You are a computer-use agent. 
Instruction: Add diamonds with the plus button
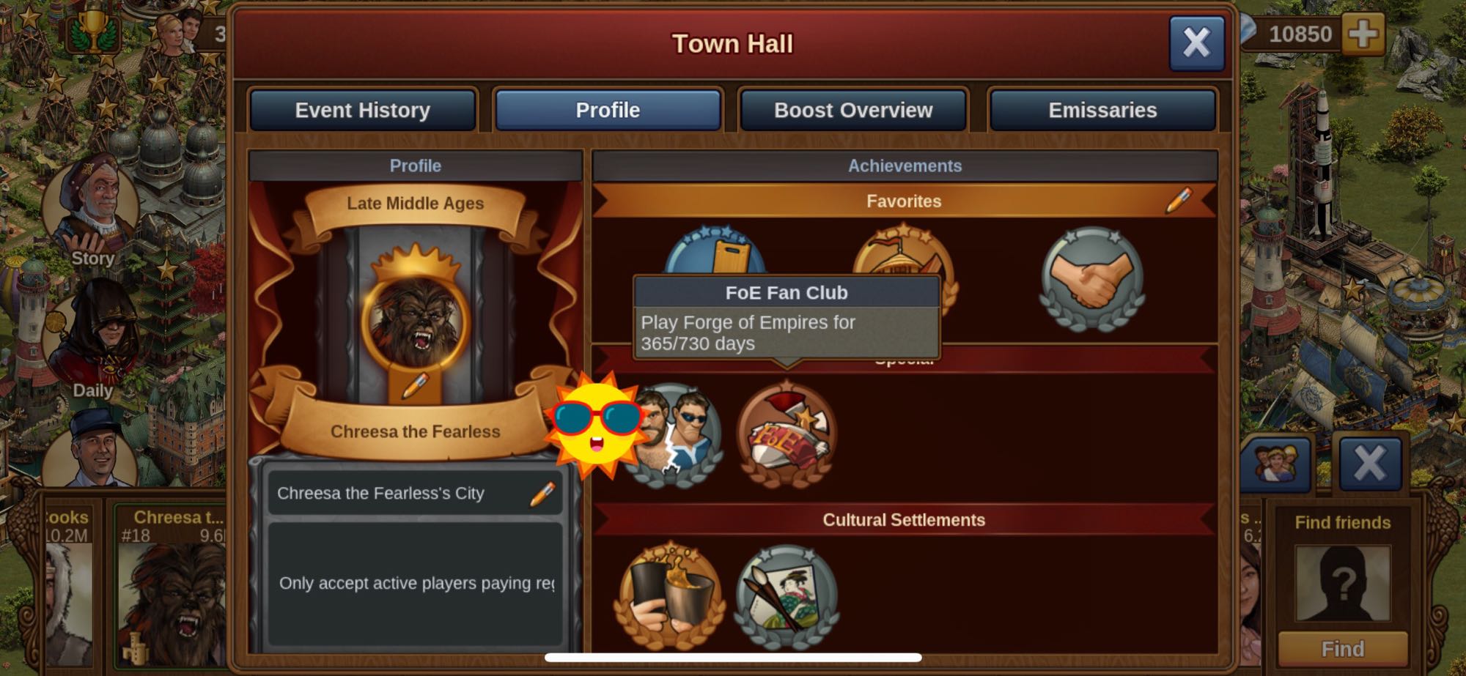tap(1363, 34)
